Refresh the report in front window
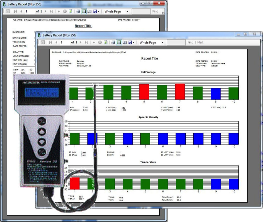The width and height of the screenshot is (263, 222). coord(105,42)
